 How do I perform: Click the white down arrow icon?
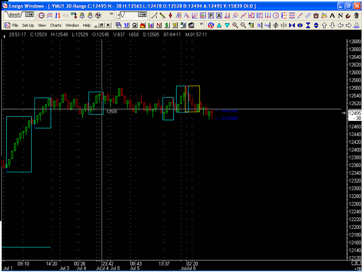[332, 25]
